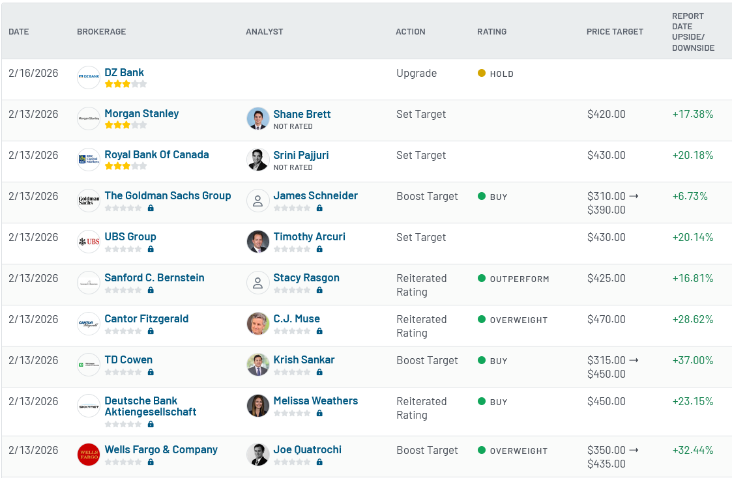Open the Wells Fargo & Company link
The image size is (732, 478).
[161, 450]
